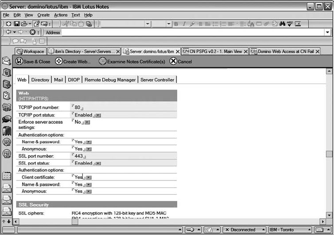Open the Mail bookmark icon
The image size is (334, 235).
(x=7, y=61)
